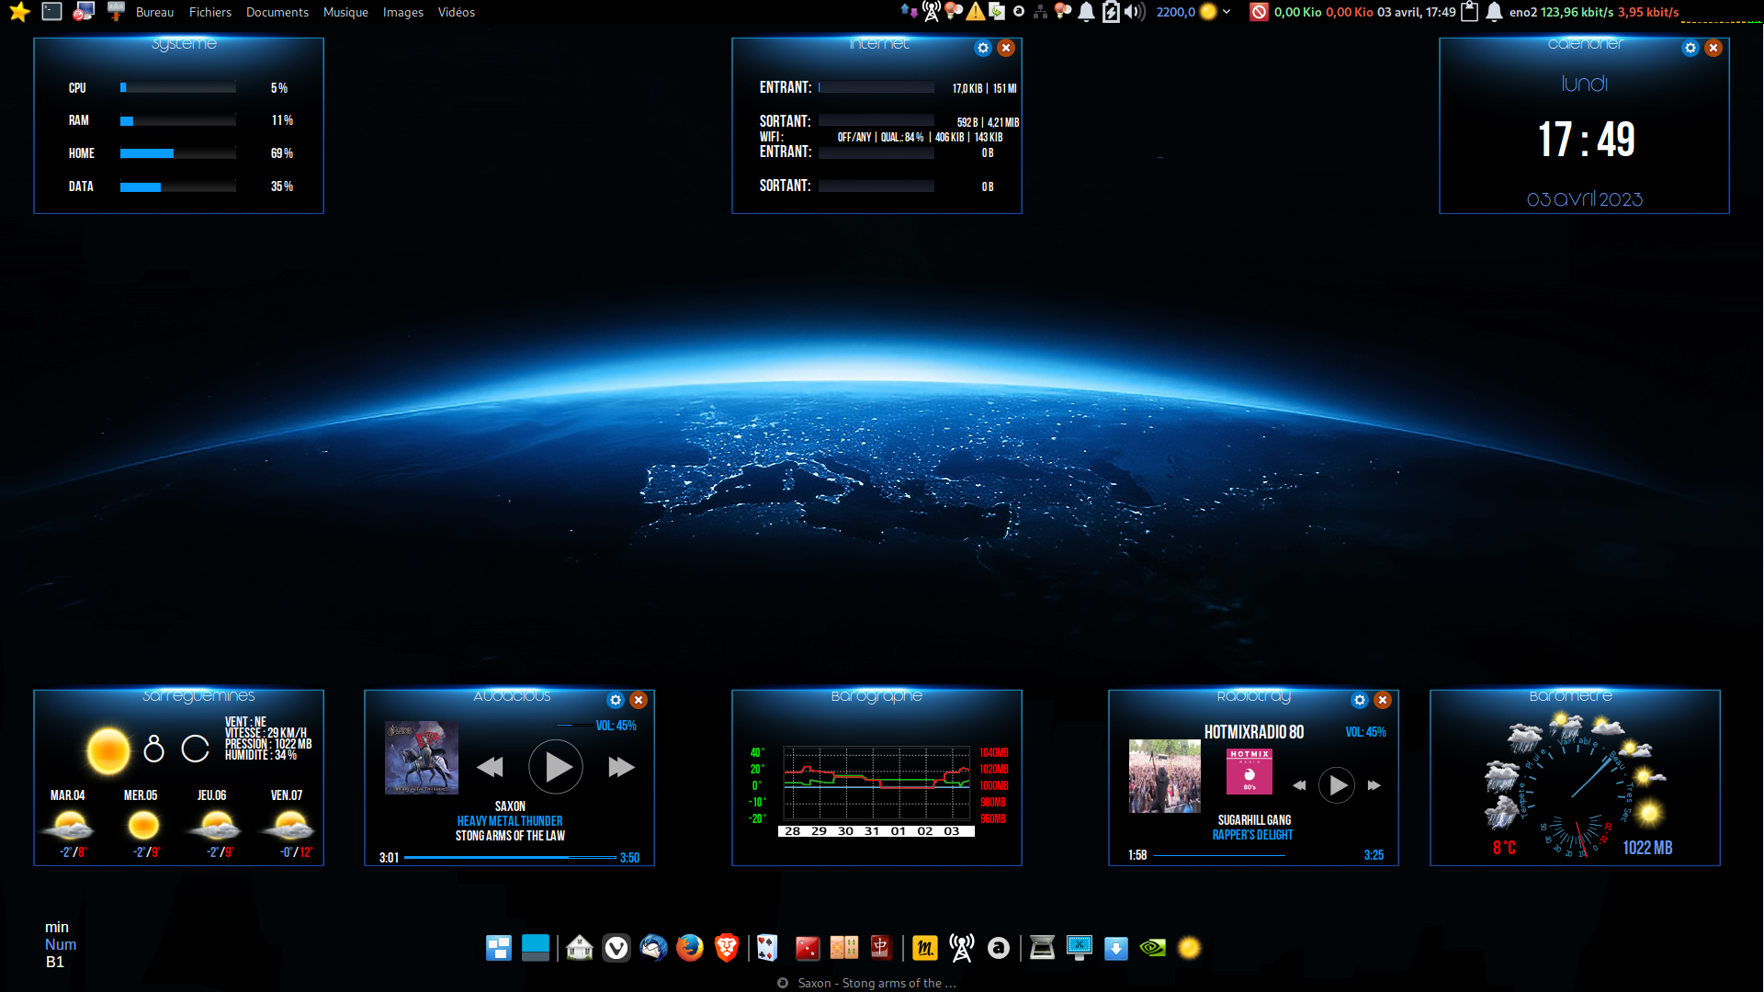This screenshot has height=992, width=1764.
Task: Skip to next station in Radiotray widget
Action: pyautogui.click(x=1374, y=785)
